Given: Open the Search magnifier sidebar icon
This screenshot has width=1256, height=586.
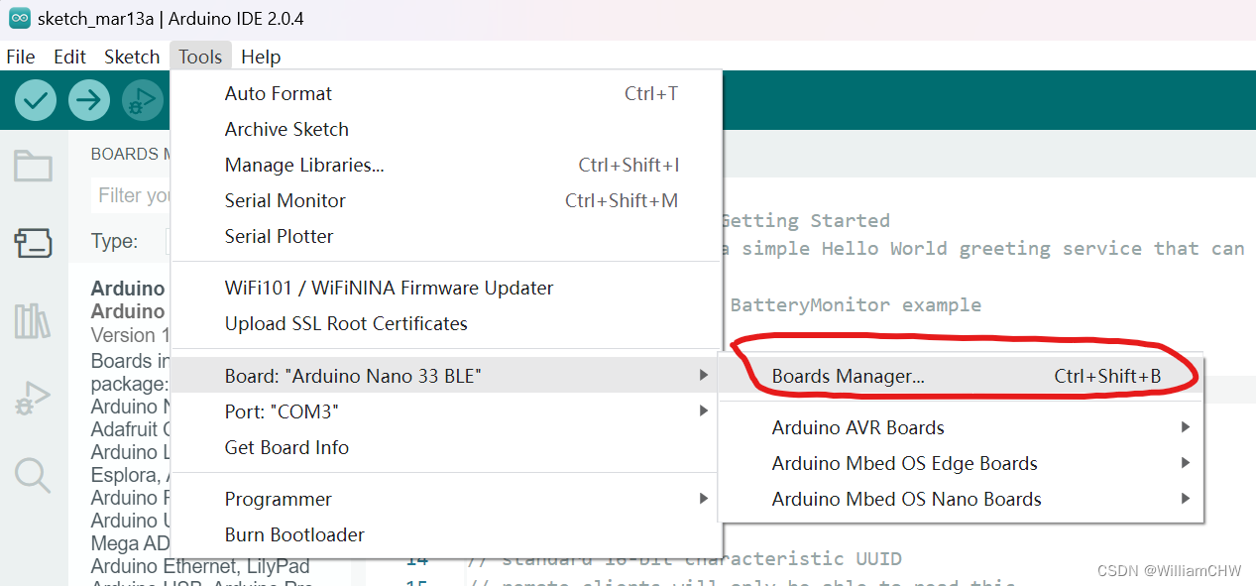Looking at the screenshot, I should point(33,475).
